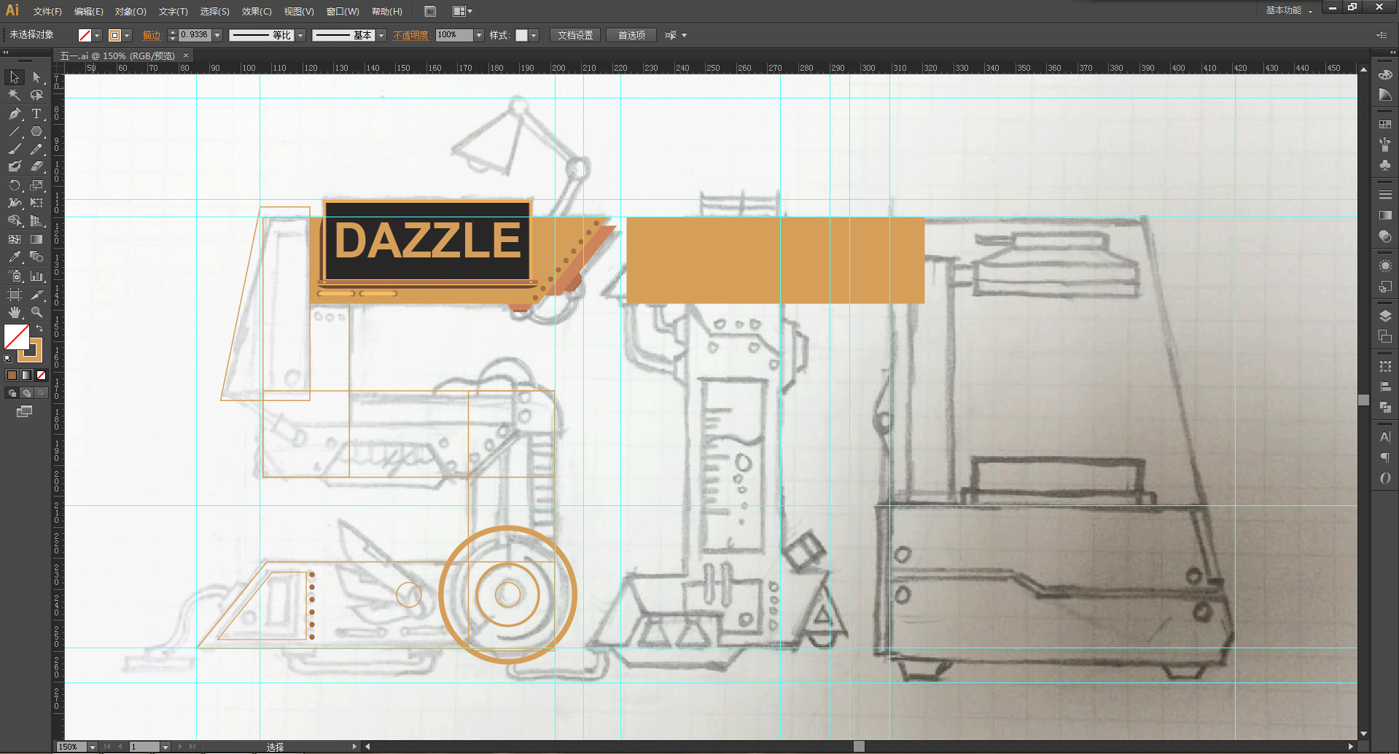Screen dimensions: 1399x754
Task: Click the stroke weight value field
Action: 195,35
